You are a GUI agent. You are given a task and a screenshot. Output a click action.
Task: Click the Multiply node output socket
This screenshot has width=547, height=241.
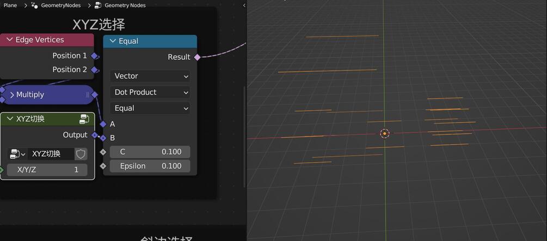pyautogui.click(x=95, y=95)
